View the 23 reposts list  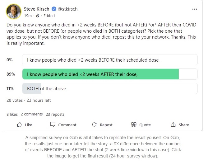point(55,114)
